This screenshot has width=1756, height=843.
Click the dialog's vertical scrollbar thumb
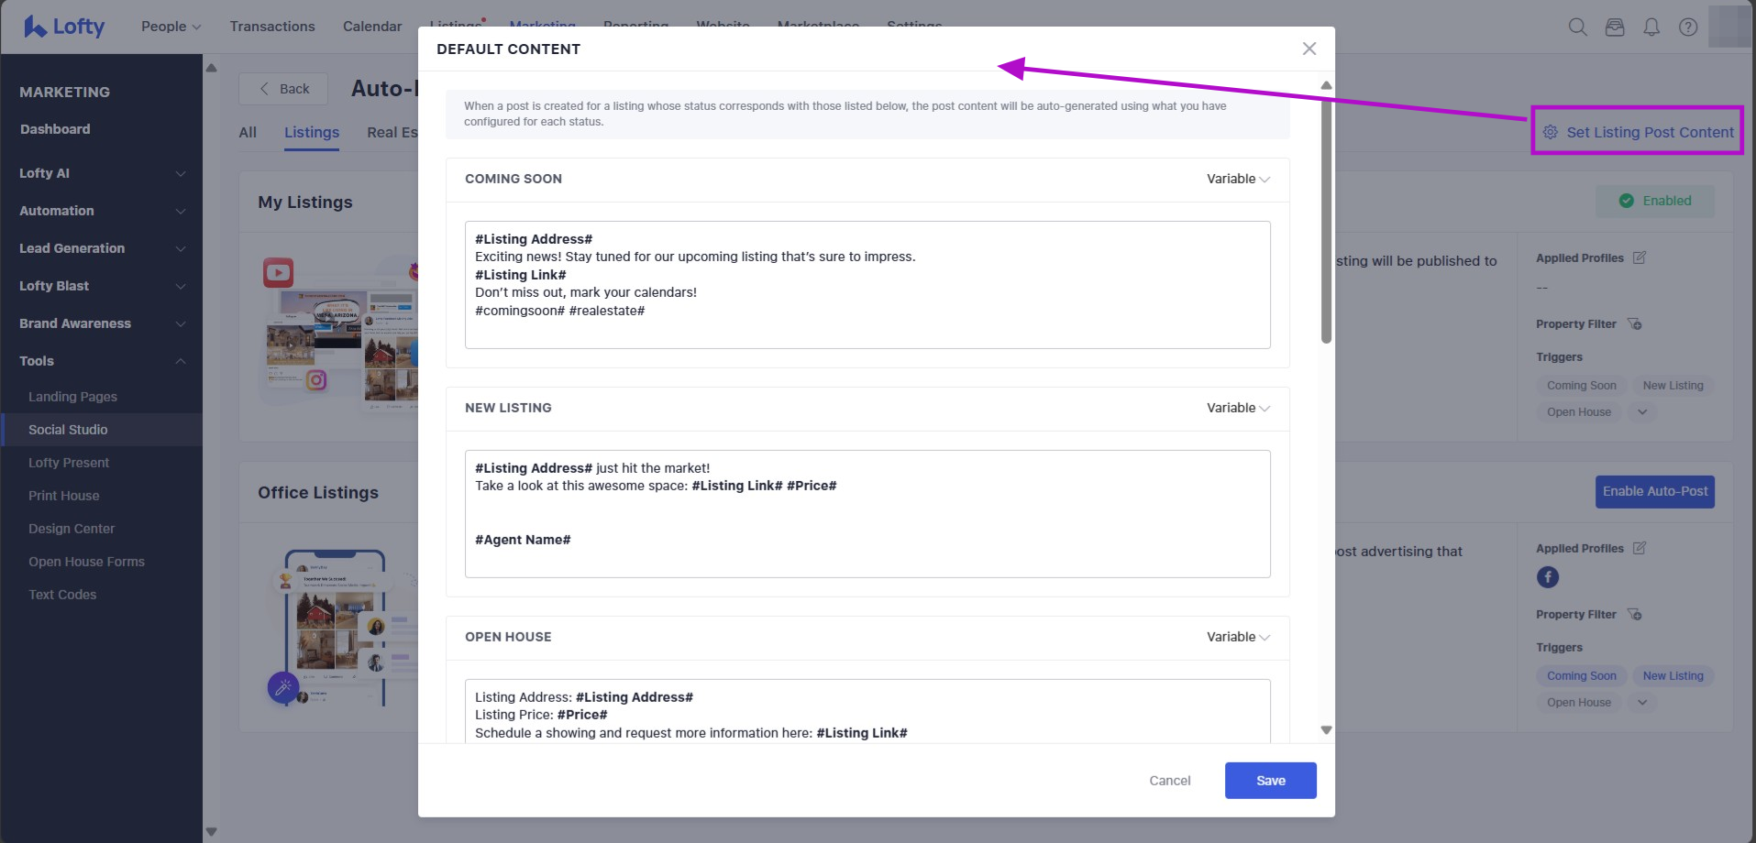click(x=1326, y=220)
